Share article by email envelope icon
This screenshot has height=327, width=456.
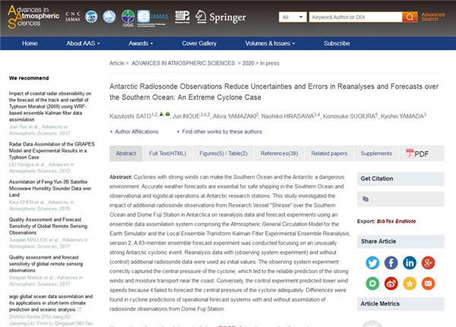tap(429, 284)
